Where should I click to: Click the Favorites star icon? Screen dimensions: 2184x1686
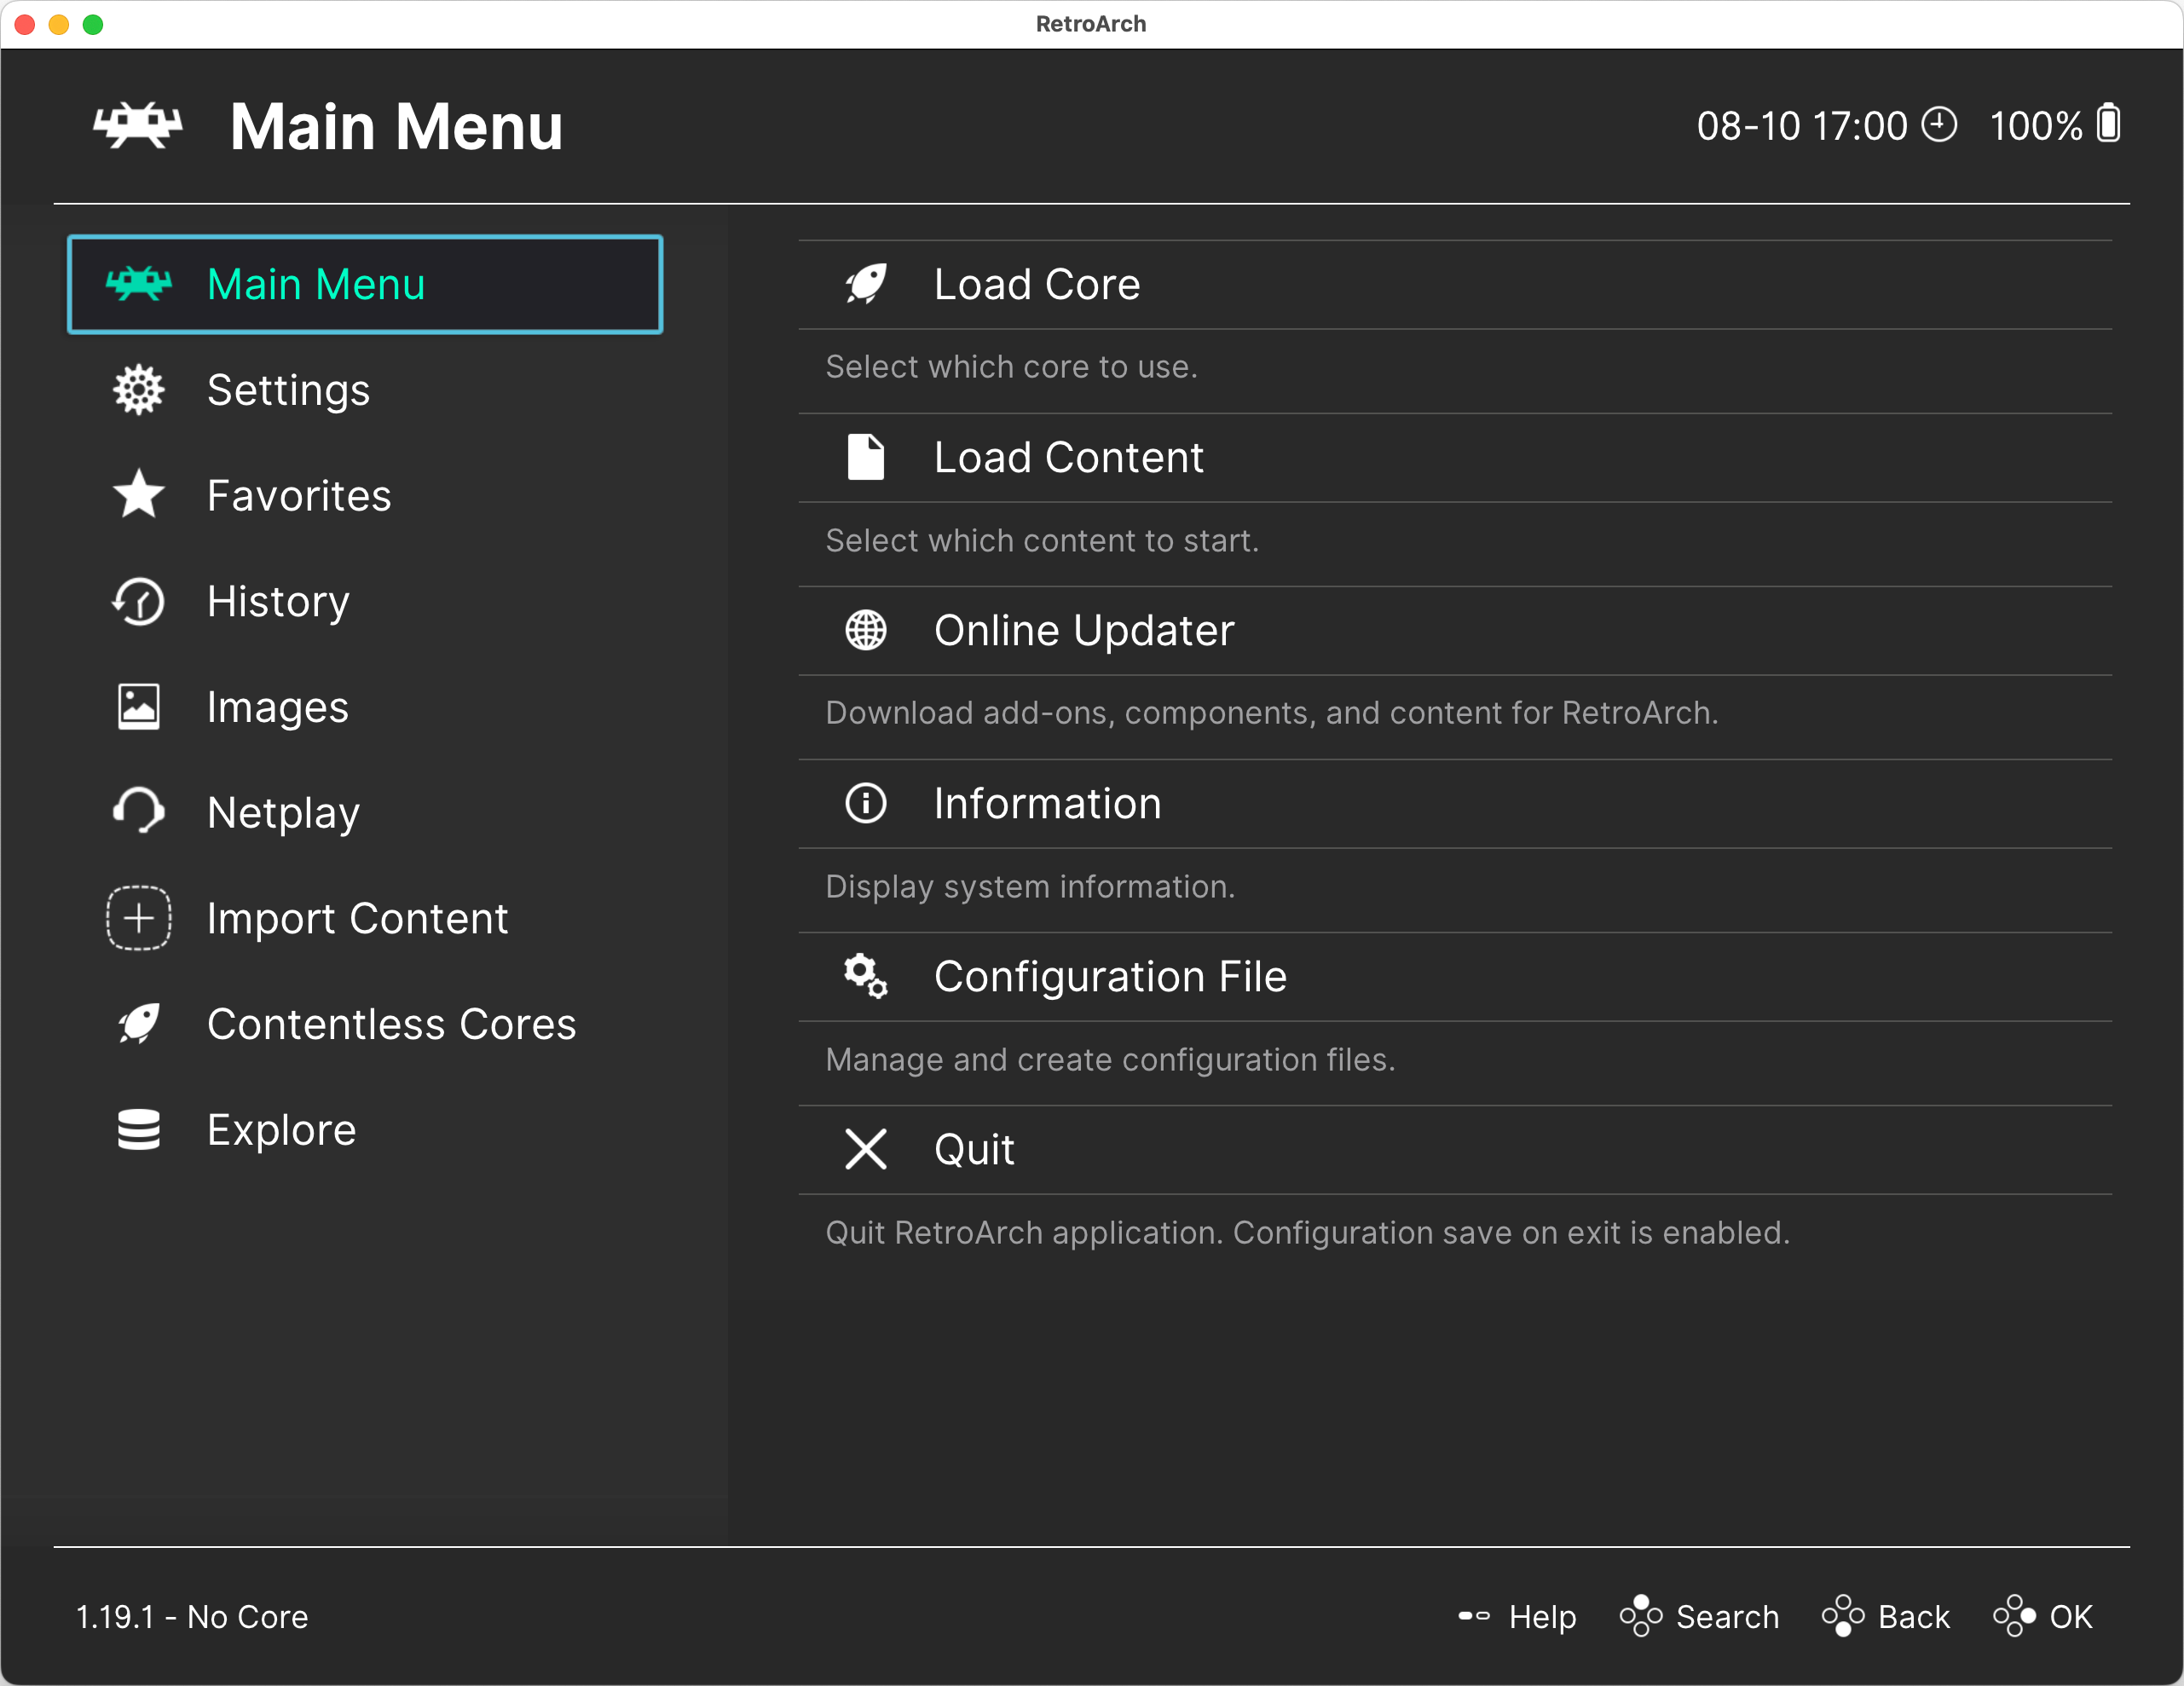click(138, 495)
